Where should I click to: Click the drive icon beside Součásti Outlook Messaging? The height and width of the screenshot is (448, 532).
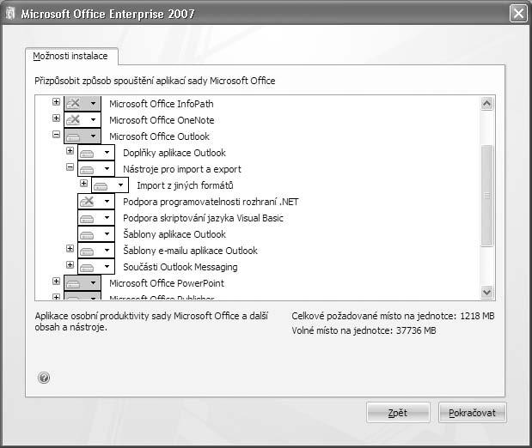tap(87, 268)
